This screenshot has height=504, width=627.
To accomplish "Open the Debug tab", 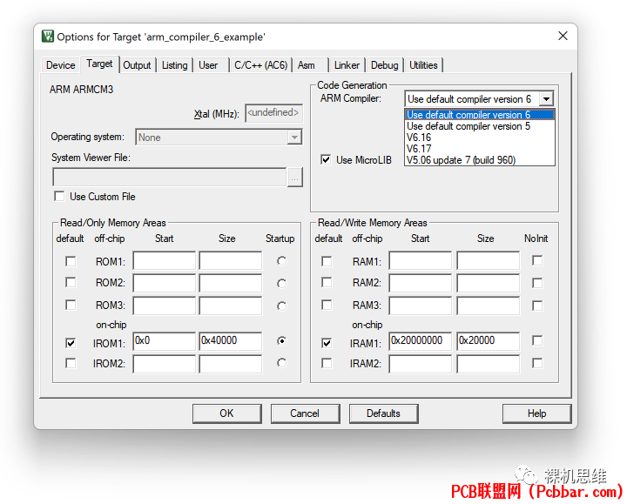I will 384,65.
